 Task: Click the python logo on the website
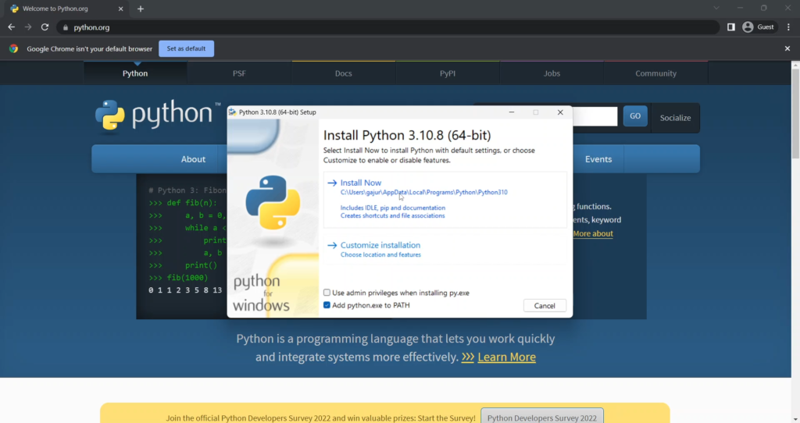[x=158, y=115]
